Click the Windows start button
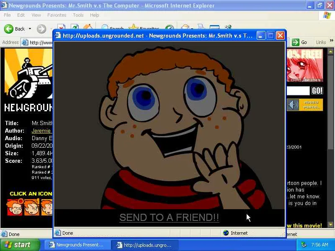This screenshot has height=251, width=335. coord(20,245)
